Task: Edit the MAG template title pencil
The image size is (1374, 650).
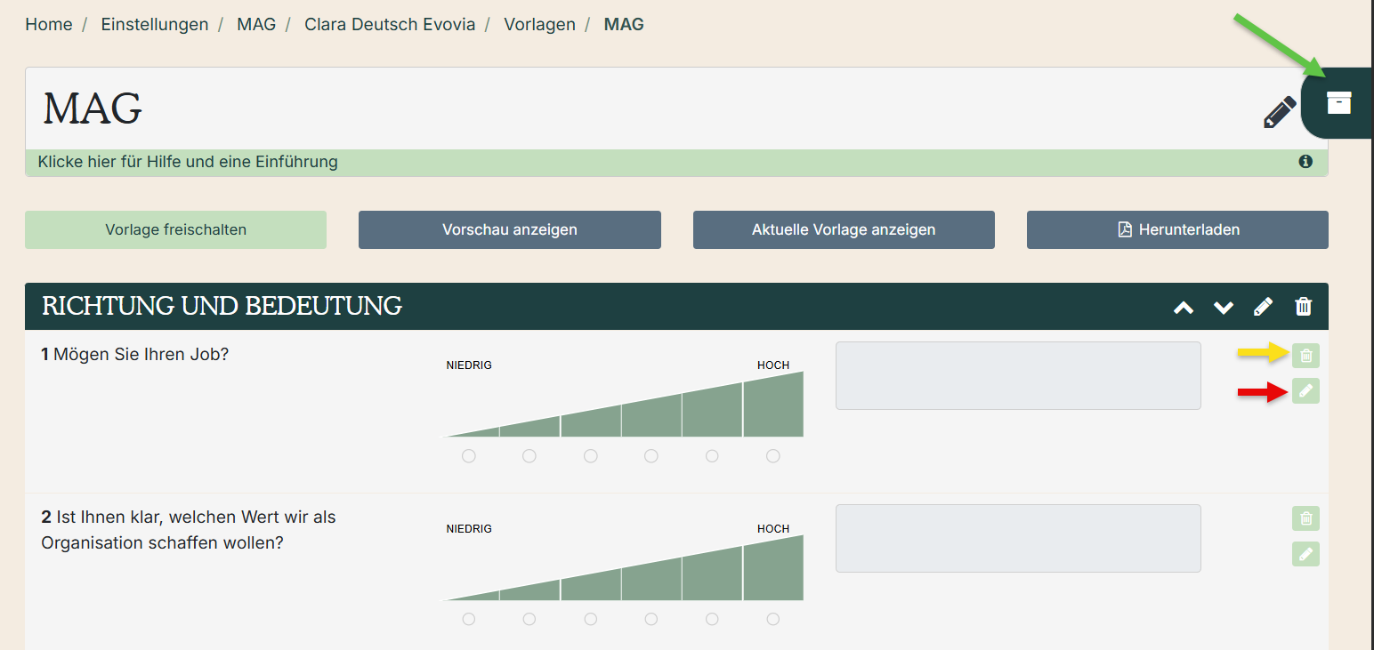Action: point(1280,112)
